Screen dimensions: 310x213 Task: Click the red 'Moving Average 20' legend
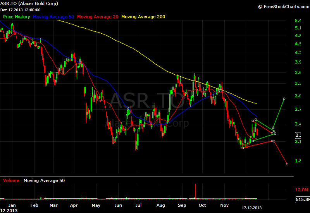pos(98,17)
